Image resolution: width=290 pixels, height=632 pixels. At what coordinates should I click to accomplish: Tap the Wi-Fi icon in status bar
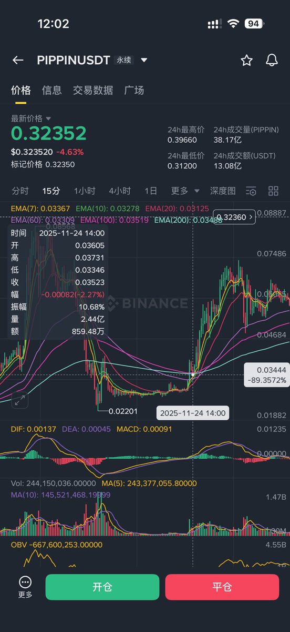coord(232,24)
